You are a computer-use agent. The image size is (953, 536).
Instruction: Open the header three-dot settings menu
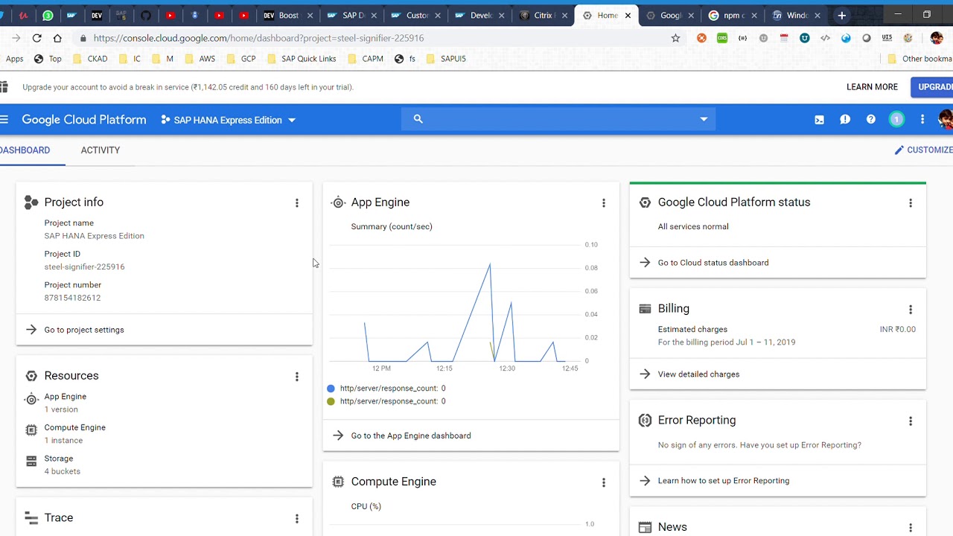922,120
